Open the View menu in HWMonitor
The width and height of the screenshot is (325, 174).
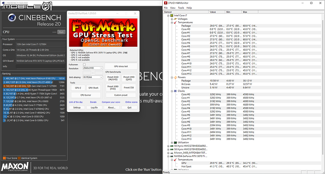(173, 8)
